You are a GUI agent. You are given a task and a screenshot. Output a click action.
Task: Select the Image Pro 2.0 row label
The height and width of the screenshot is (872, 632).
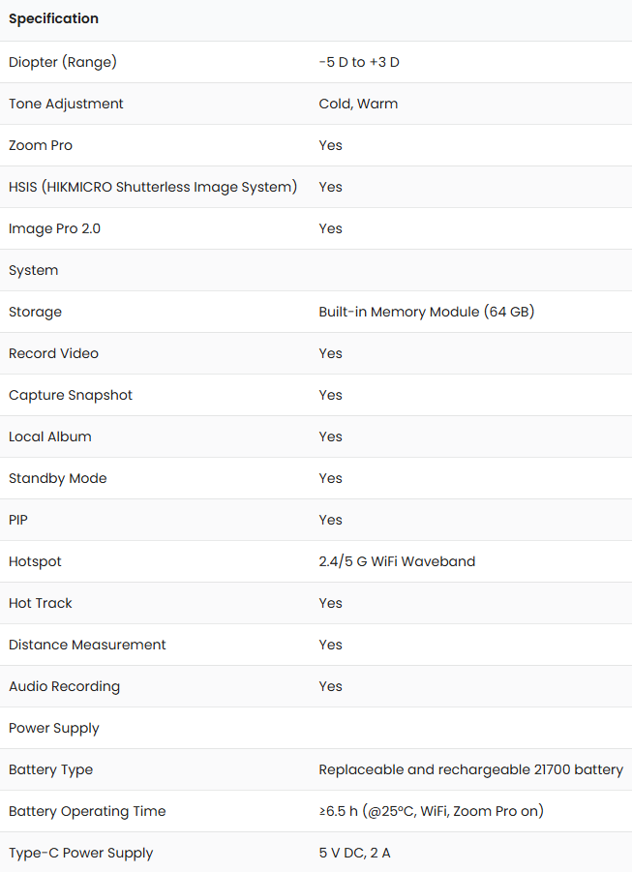(x=54, y=228)
